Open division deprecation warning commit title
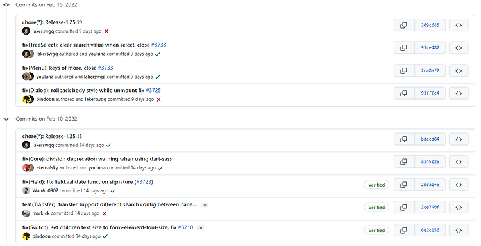The height and width of the screenshot is (246, 481). (97, 159)
